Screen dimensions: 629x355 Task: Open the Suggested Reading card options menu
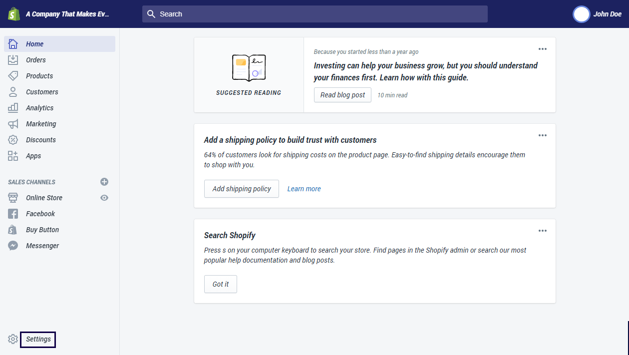click(542, 49)
